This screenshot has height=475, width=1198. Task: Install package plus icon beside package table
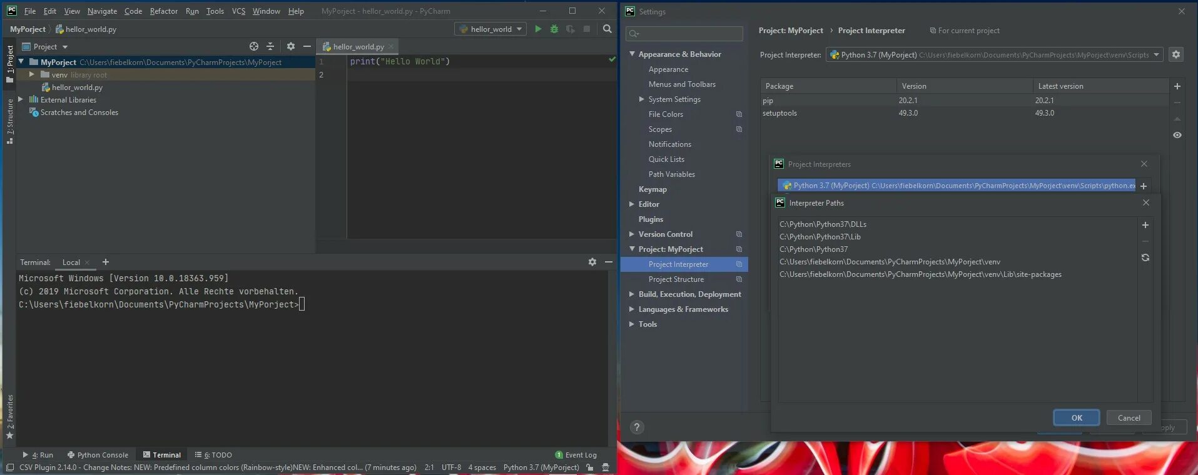tap(1177, 86)
